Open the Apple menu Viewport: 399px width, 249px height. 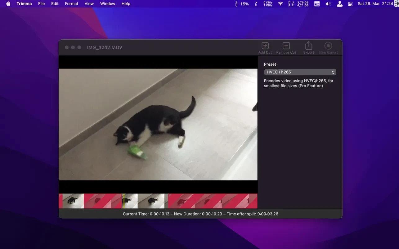[8, 4]
